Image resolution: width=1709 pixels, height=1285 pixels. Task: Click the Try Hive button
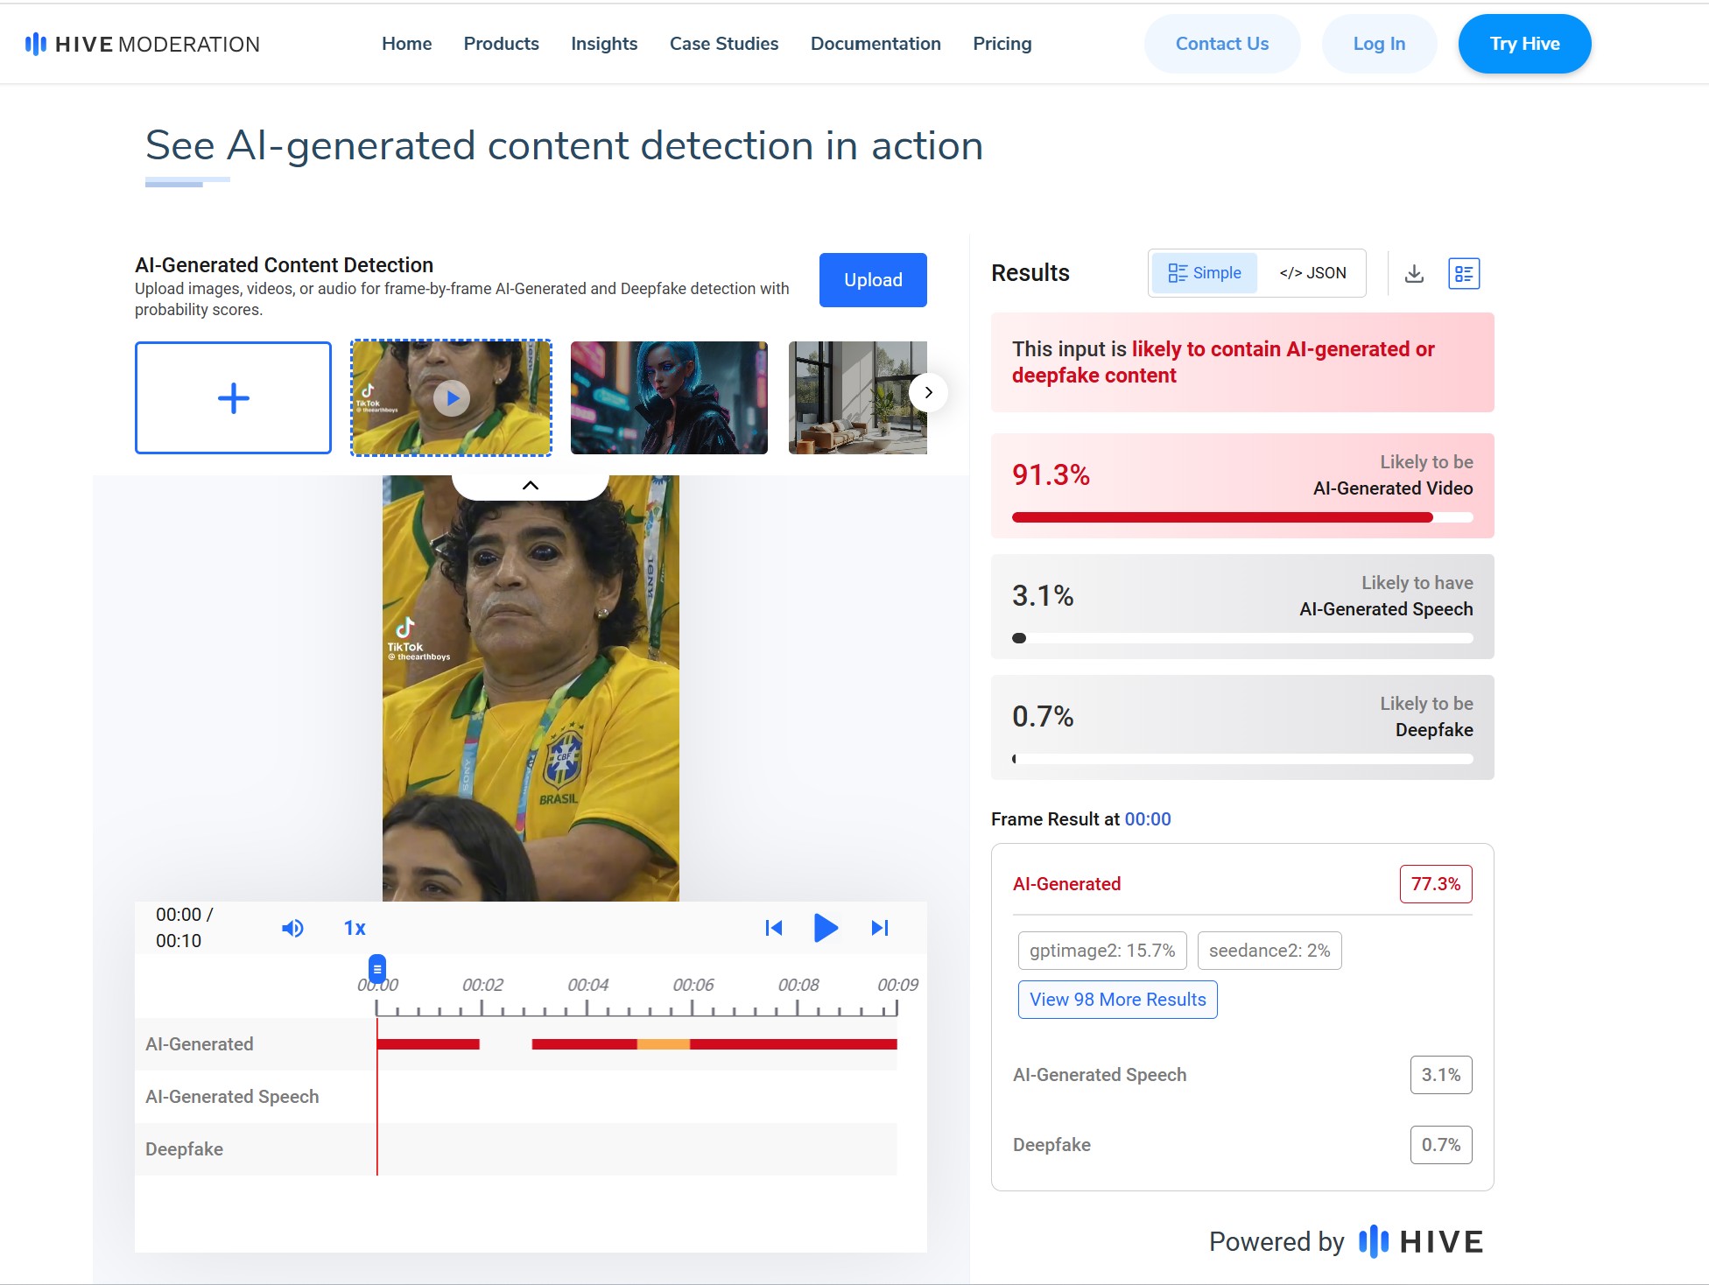click(1524, 44)
